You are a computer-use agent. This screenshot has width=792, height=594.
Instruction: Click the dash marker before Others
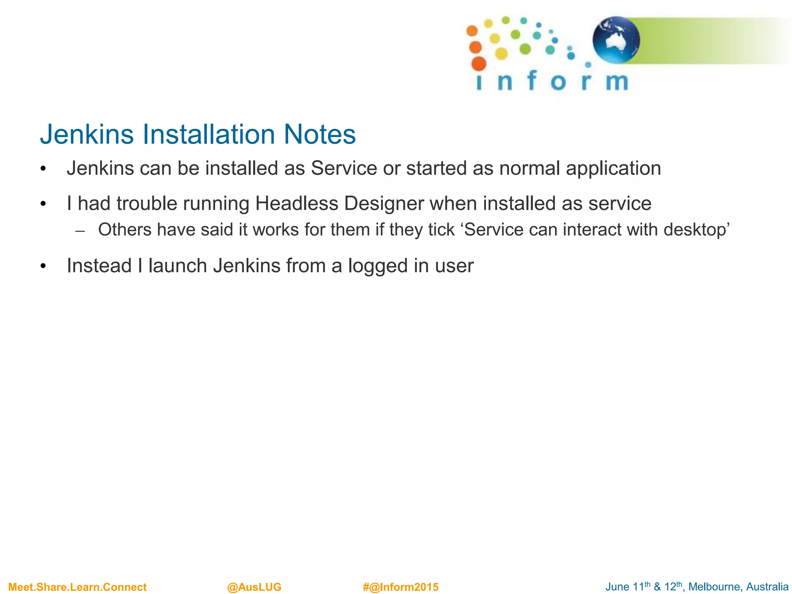(x=80, y=231)
